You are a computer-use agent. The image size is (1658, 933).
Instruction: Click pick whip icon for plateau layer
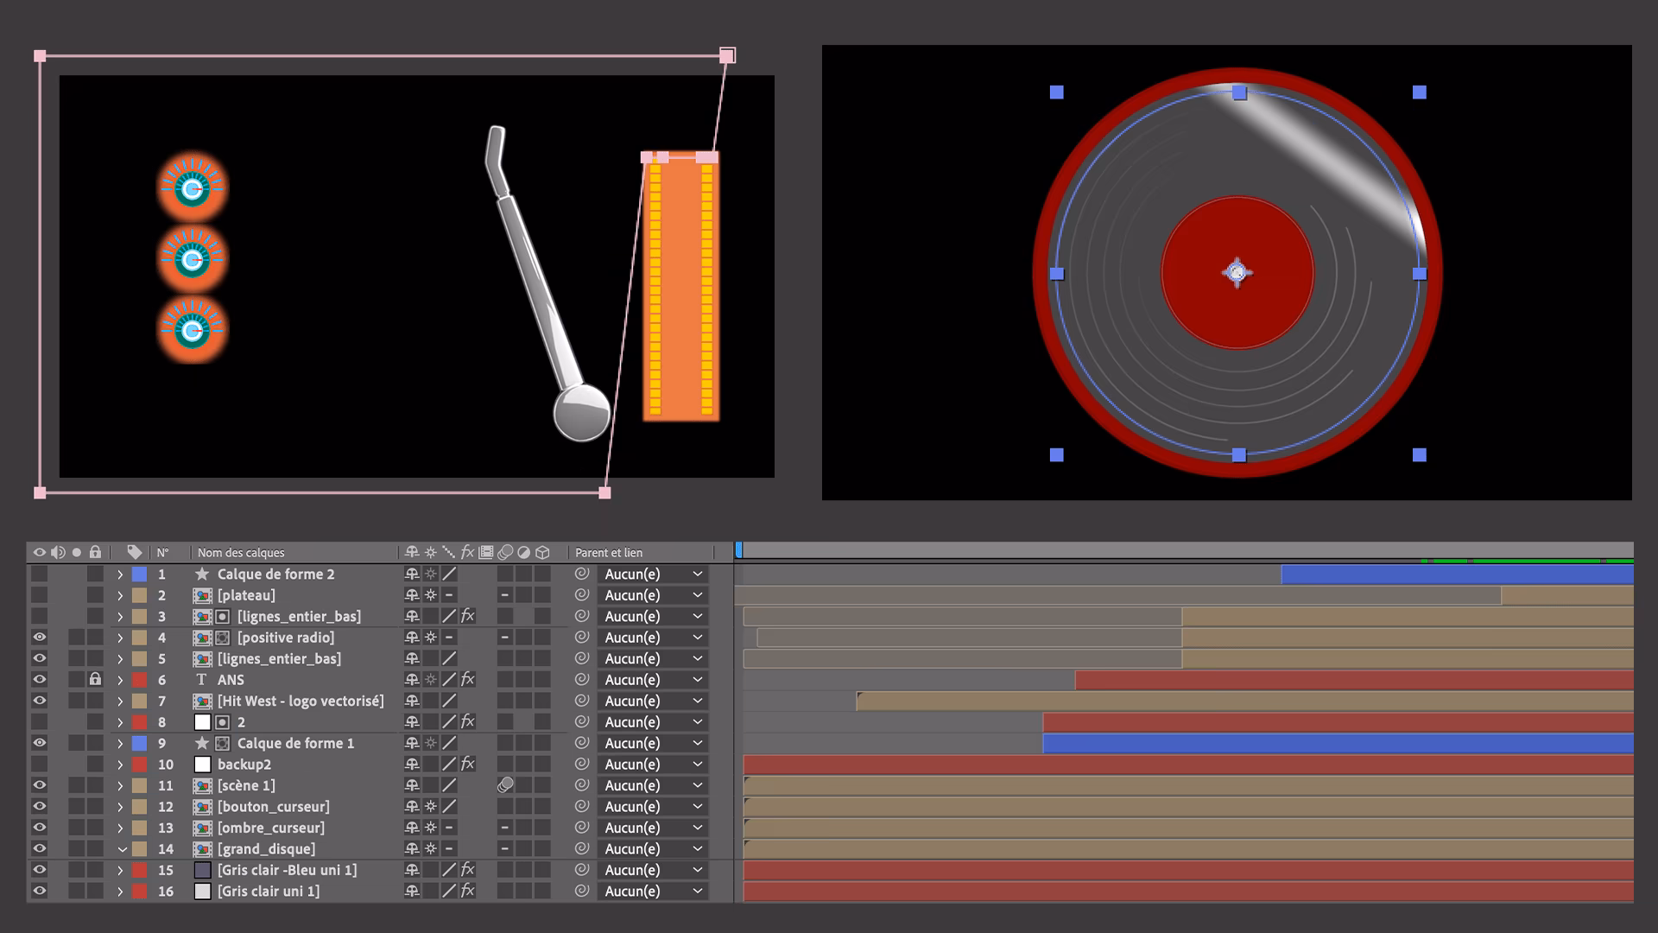582,595
